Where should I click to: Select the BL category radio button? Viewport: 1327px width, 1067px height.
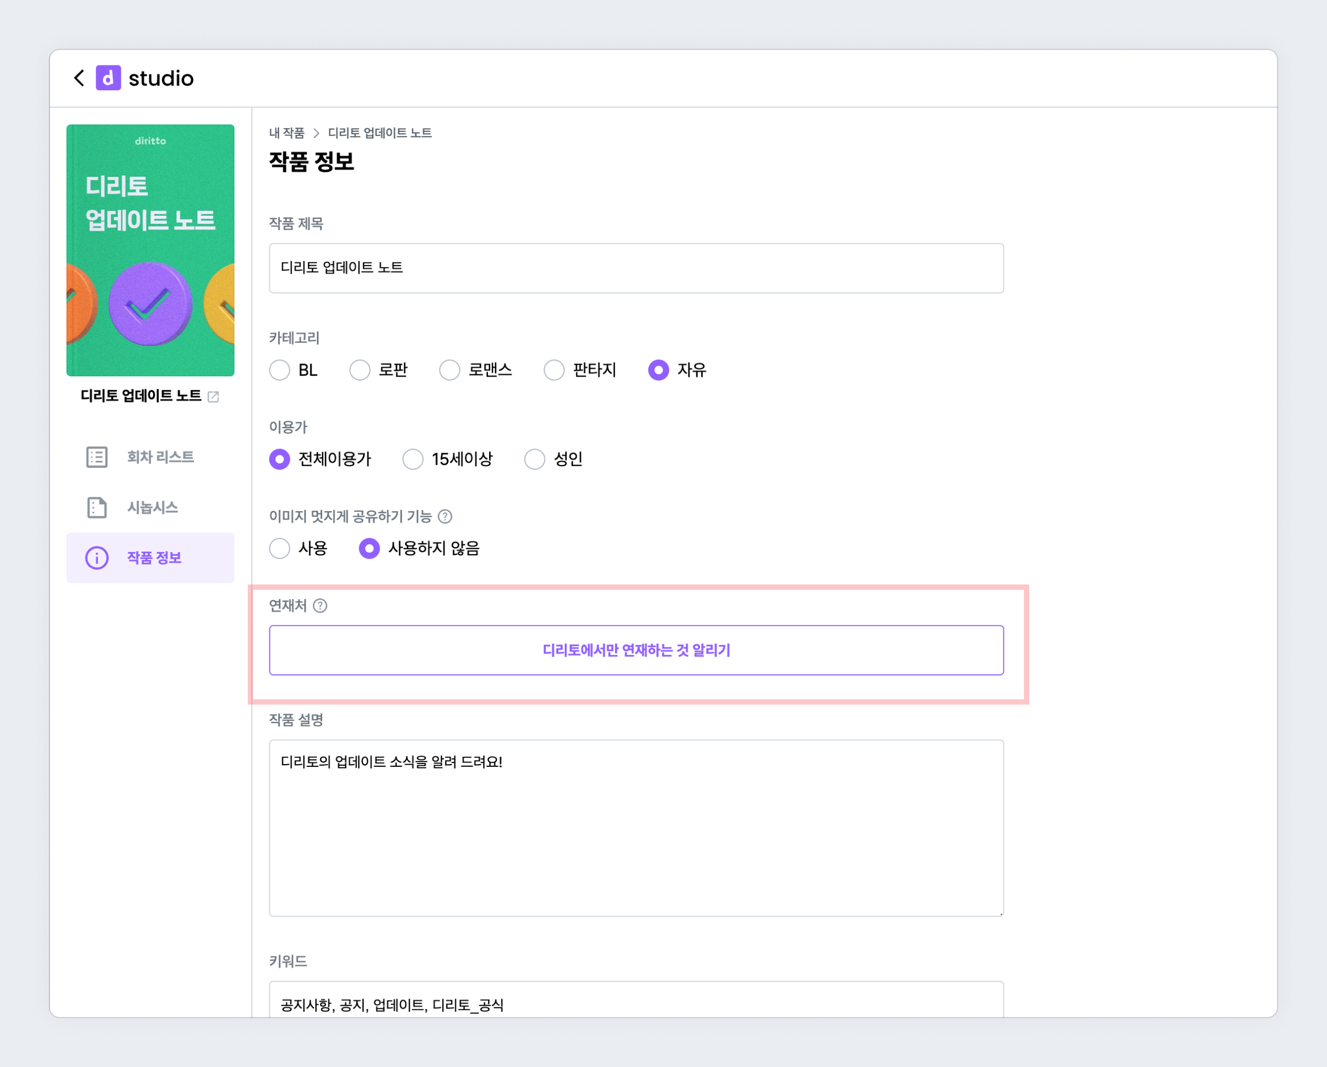pyautogui.click(x=280, y=370)
